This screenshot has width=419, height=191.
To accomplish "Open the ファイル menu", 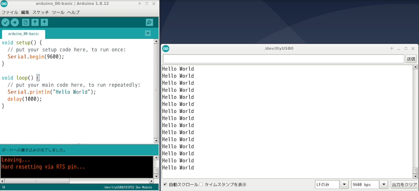I will coord(10,12).
